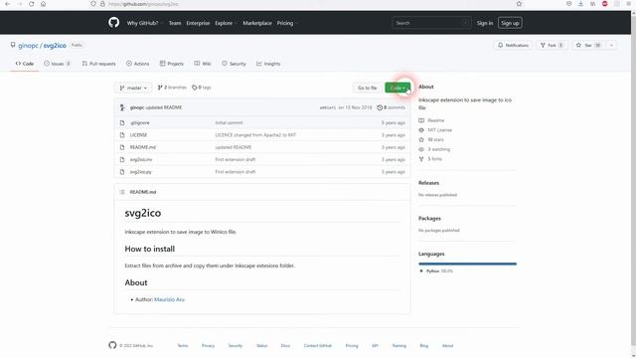
Task: Click the svg2ico.inx file icon
Action: point(122,159)
